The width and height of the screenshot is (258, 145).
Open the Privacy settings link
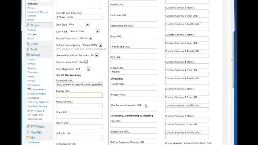[31, 81]
